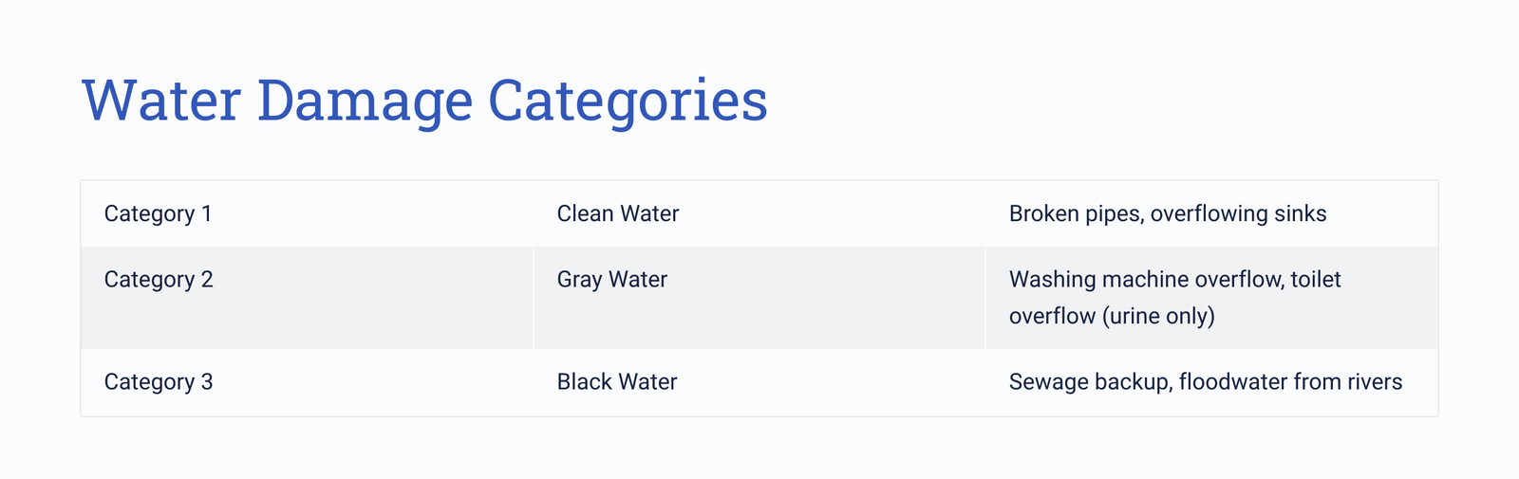This screenshot has width=1519, height=479.
Task: Click the word toilet in the Gray Water row
Action: click(x=1316, y=280)
